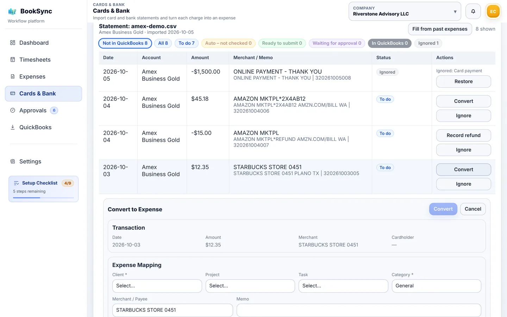Screen dimensions: 507x317
Task: Open Dashboard from sidebar icon
Action: pyautogui.click(x=13, y=43)
